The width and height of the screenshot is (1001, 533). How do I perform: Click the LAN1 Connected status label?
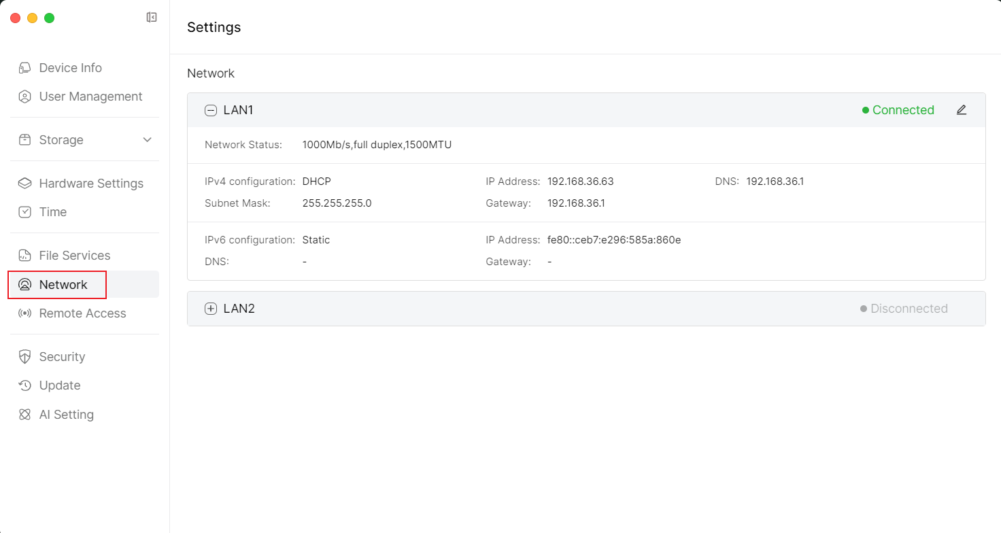902,110
